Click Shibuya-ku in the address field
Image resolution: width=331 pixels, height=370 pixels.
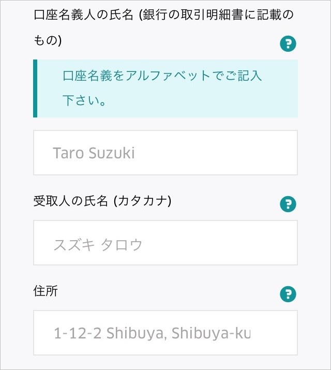pyautogui.click(x=216, y=333)
